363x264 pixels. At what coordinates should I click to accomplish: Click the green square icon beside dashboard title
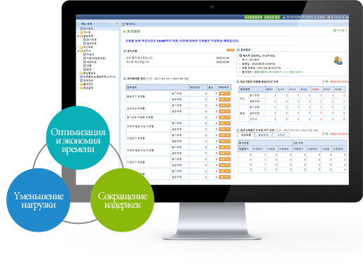pos(124,31)
